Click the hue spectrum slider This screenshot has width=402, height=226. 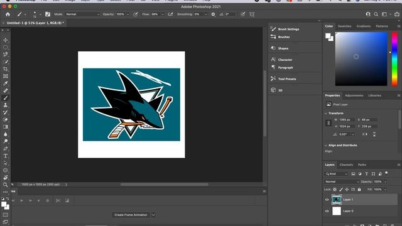[x=394, y=59]
